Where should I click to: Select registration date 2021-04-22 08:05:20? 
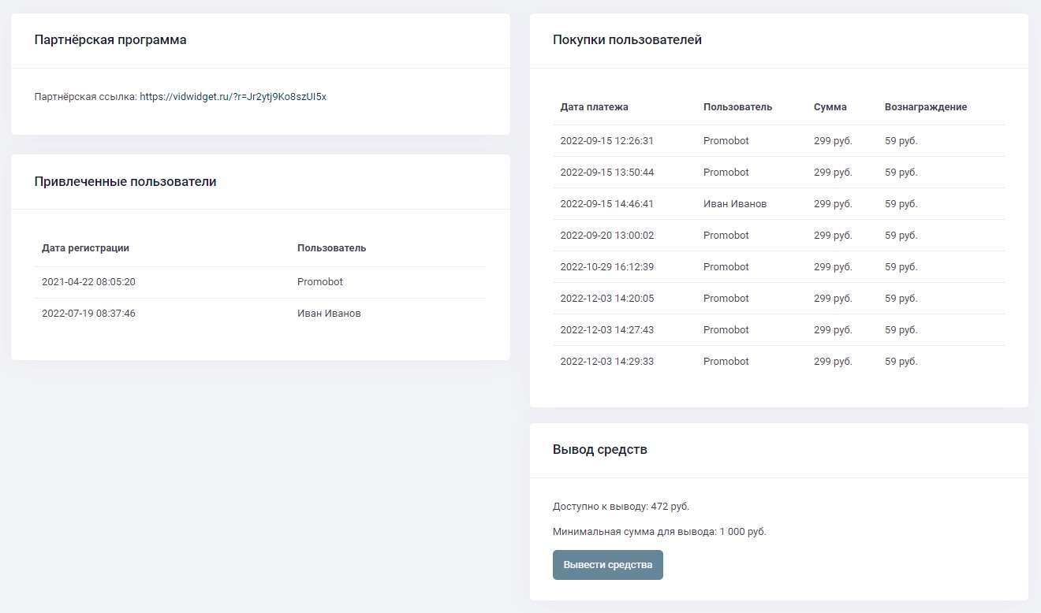coord(88,282)
